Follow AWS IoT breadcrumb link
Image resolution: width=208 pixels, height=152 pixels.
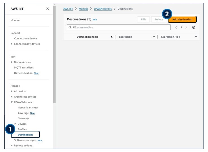tap(68, 9)
